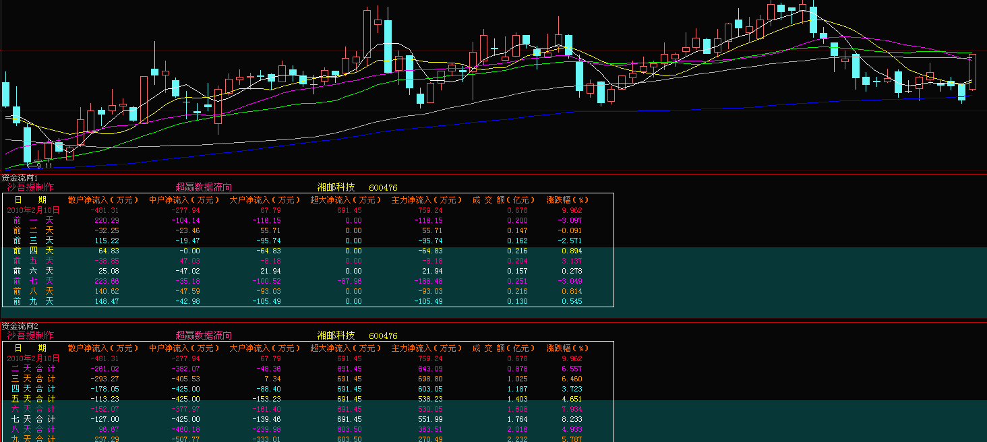Click 散户净流入 column header in 资金流向1 table
The width and height of the screenshot is (987, 442).
103,200
